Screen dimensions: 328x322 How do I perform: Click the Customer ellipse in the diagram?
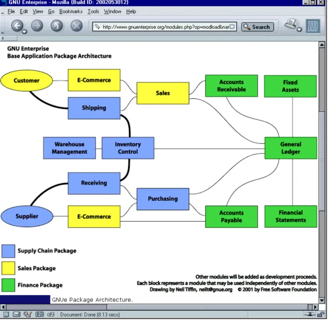[27, 81]
